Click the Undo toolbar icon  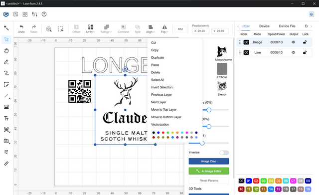point(21,29)
